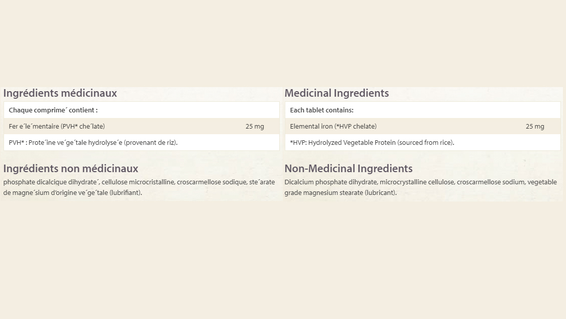Click the 'Ingrédients non médicinaux' heading
This screenshot has width=566, height=319.
pos(70,169)
